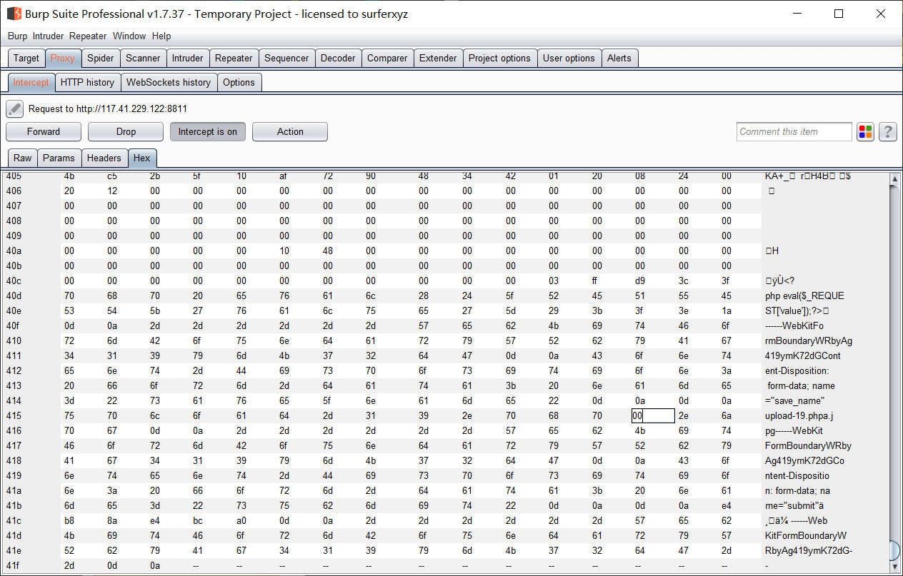The width and height of the screenshot is (903, 576).
Task: Click the Burp Suite logo in title bar
Action: [x=14, y=14]
